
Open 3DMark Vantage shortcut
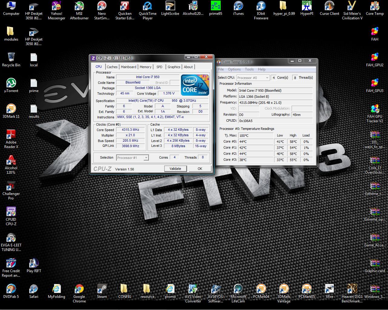click(x=284, y=294)
